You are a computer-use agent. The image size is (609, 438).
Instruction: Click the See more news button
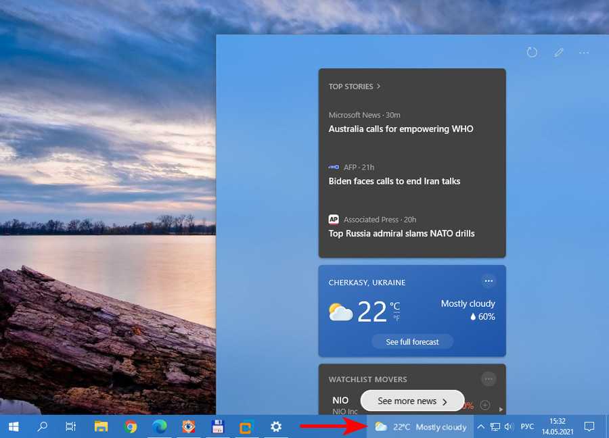click(412, 401)
